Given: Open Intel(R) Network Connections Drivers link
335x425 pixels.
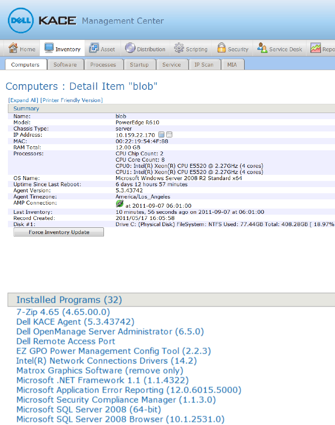Looking at the screenshot, I should point(107,361).
